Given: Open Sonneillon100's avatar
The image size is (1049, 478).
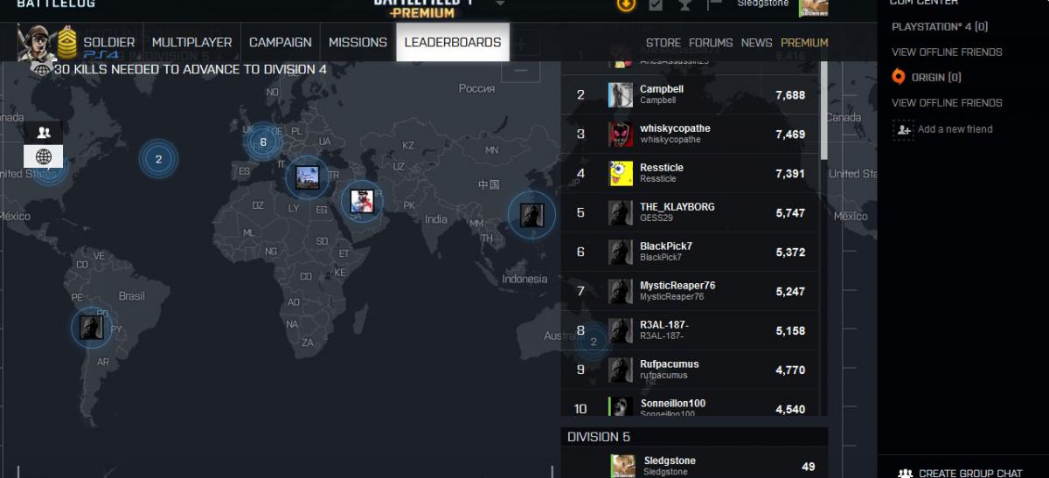Looking at the screenshot, I should point(621,406).
